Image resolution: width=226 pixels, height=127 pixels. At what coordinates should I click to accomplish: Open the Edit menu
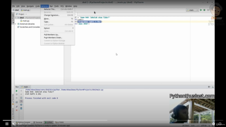18,6
